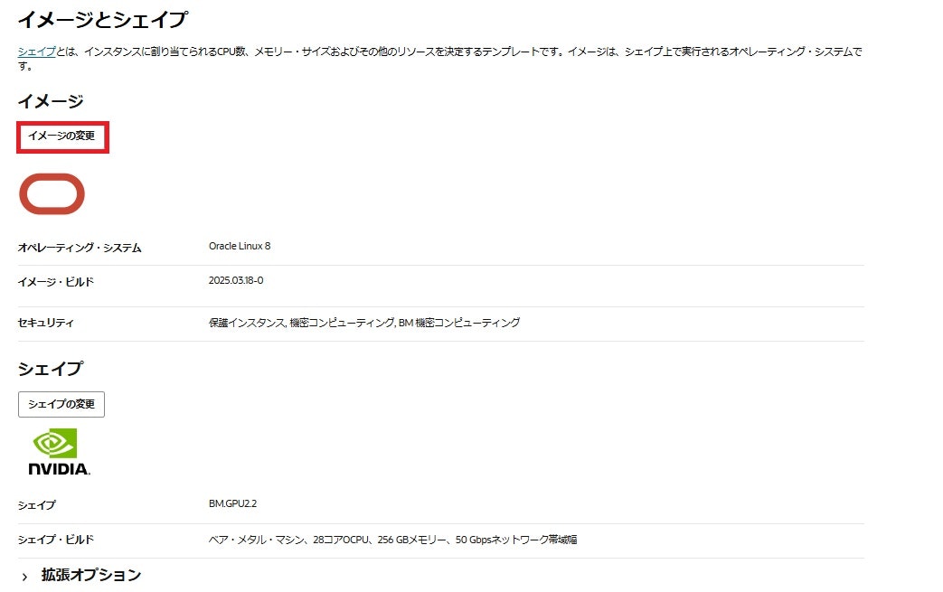The width and height of the screenshot is (943, 592).
Task: Select the image build 2025.03.18-0 text
Action: [236, 280]
